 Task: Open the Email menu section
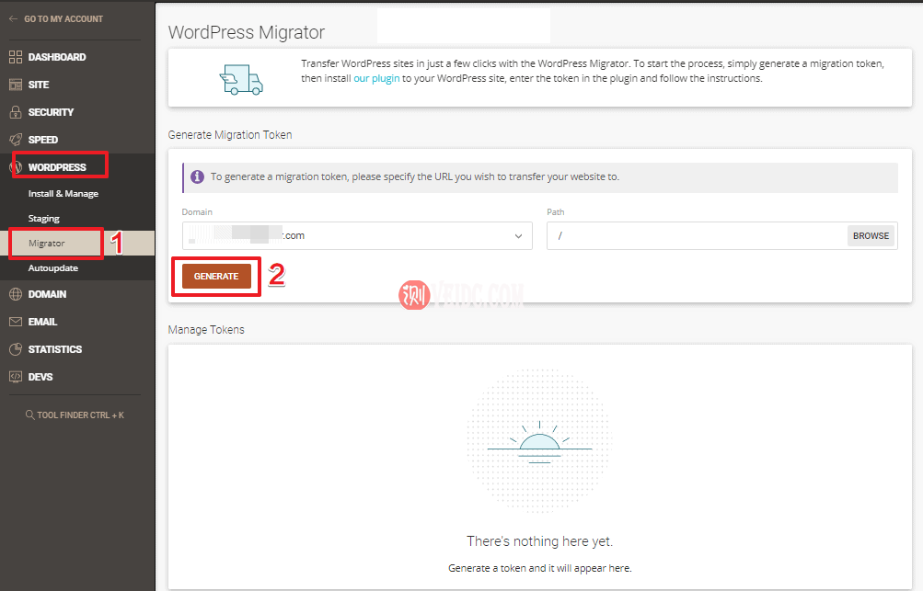click(42, 322)
